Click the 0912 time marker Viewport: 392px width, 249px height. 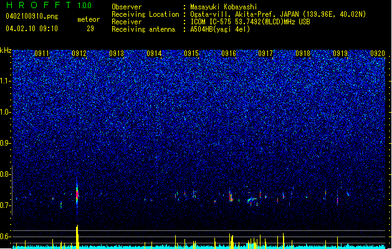[x=79, y=54]
